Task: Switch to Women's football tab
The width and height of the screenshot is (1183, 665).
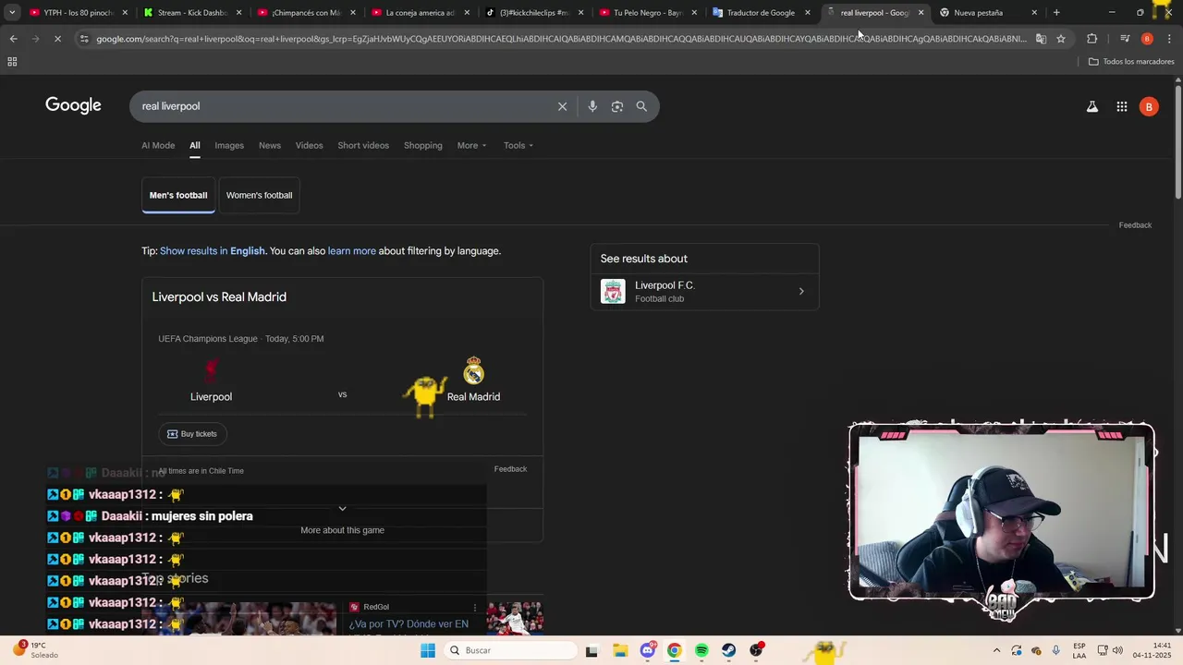Action: (259, 195)
